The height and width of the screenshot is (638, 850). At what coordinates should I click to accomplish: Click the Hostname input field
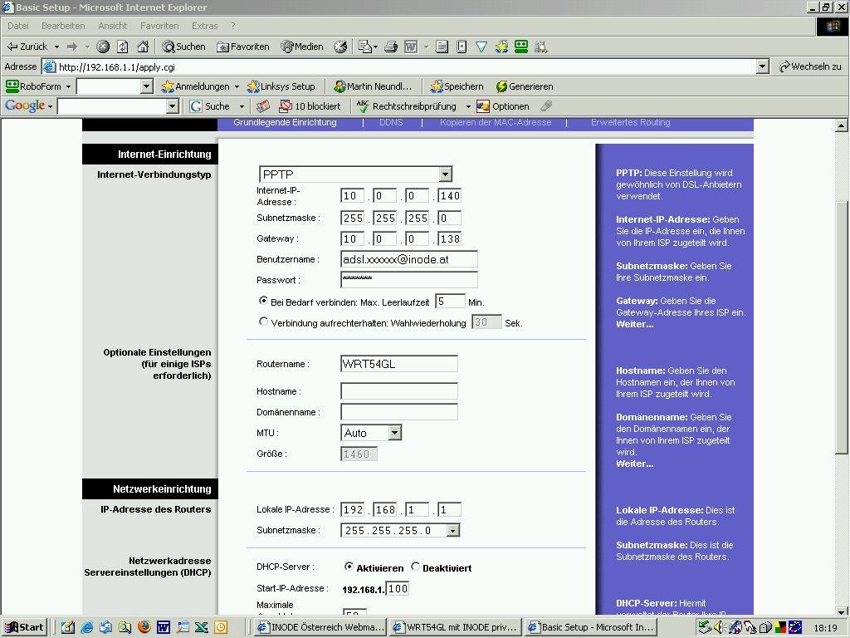[399, 391]
